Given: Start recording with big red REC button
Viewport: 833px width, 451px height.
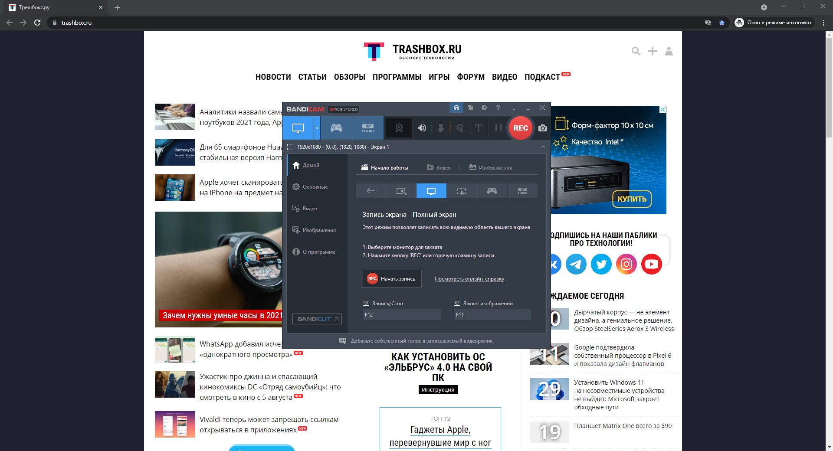Looking at the screenshot, I should [521, 128].
